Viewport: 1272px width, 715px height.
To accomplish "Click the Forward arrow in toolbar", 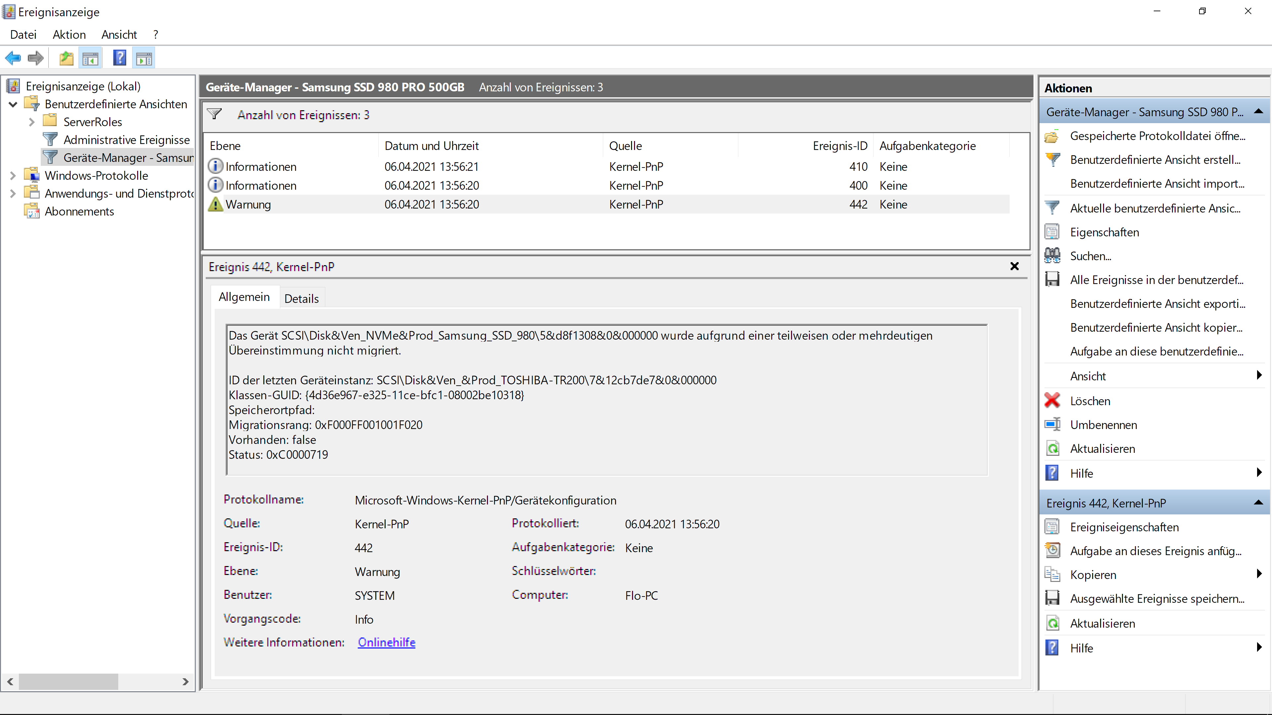I will click(x=35, y=58).
